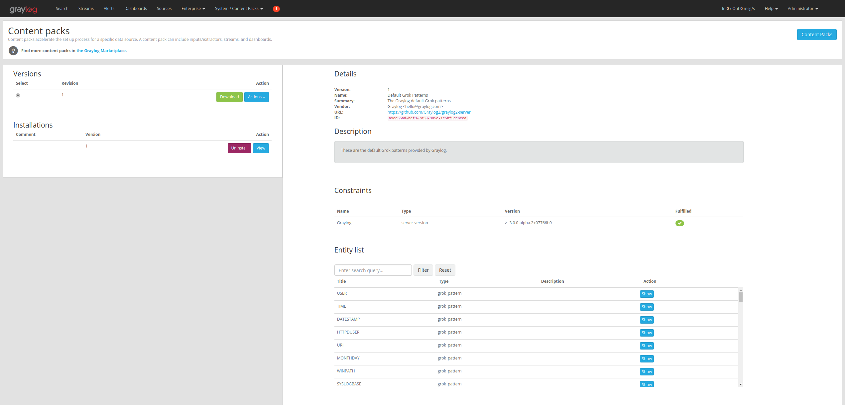Open the Help menu
The image size is (845, 405).
(771, 9)
